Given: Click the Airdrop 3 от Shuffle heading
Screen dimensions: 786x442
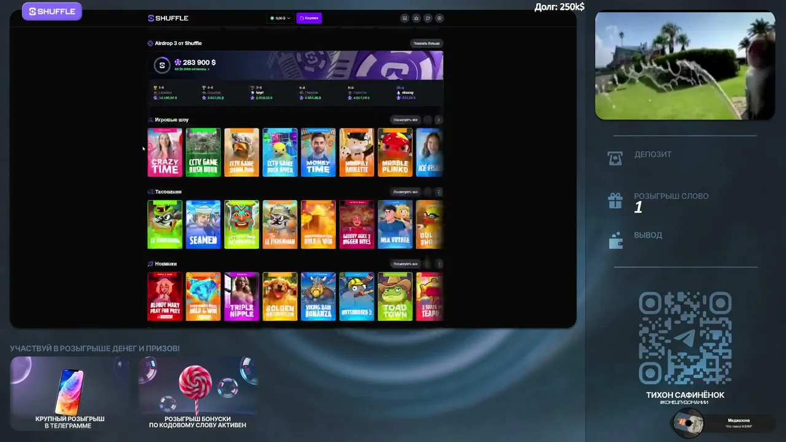Looking at the screenshot, I should click(178, 44).
